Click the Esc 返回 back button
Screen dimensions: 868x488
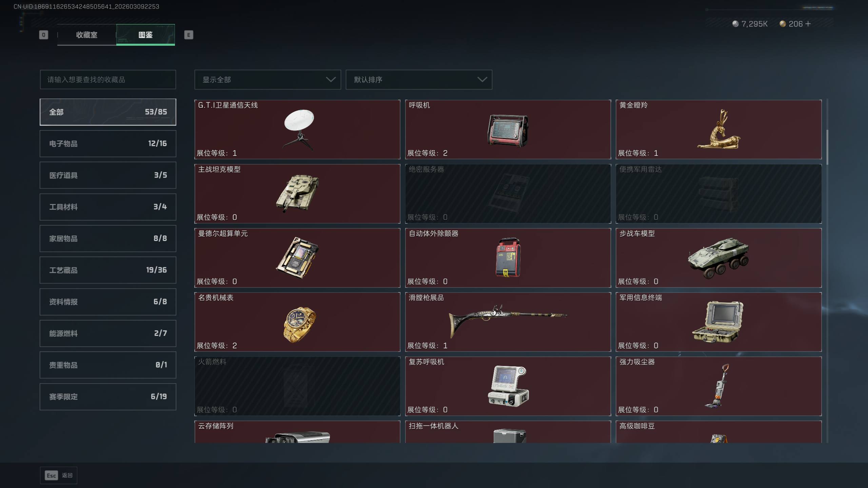[59, 475]
